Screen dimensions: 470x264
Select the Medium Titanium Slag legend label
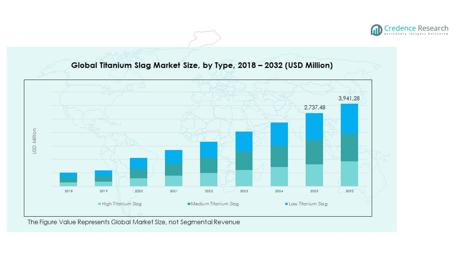(x=214, y=204)
